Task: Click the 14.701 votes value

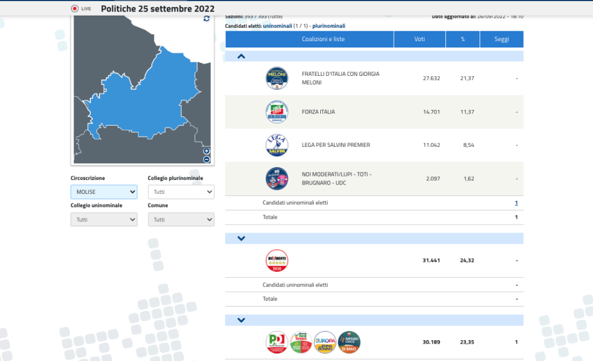Action: pyautogui.click(x=431, y=112)
